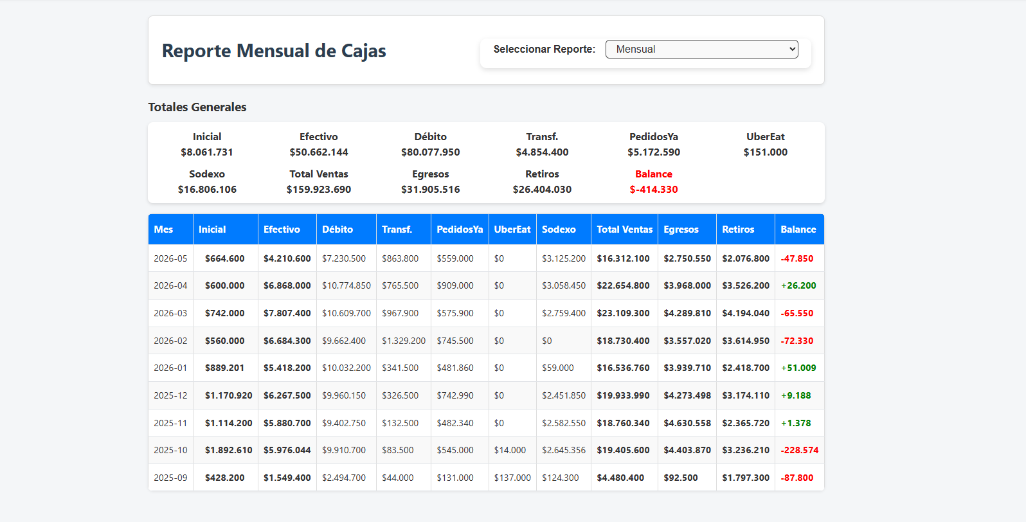Click the $16.312.100 total ventas cell
Viewport: 1026px width, 522px height.
pos(623,258)
